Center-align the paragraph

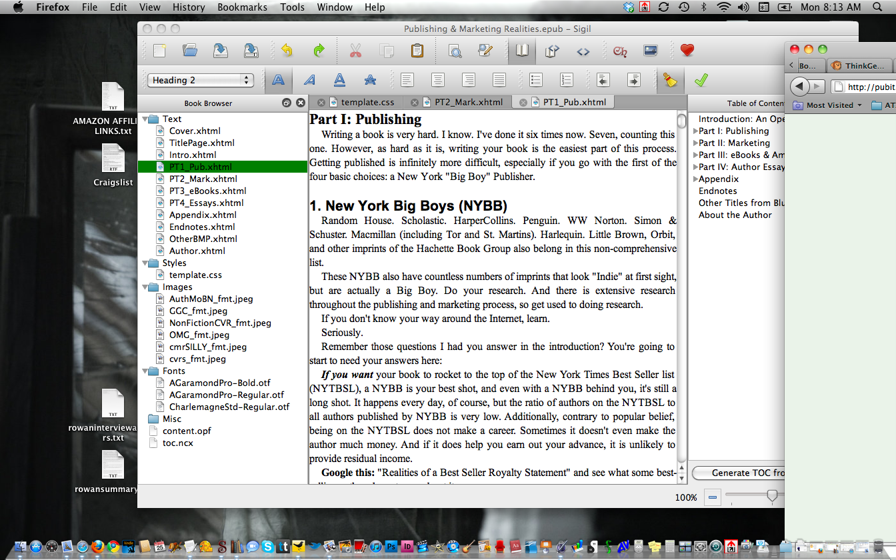[x=438, y=80]
